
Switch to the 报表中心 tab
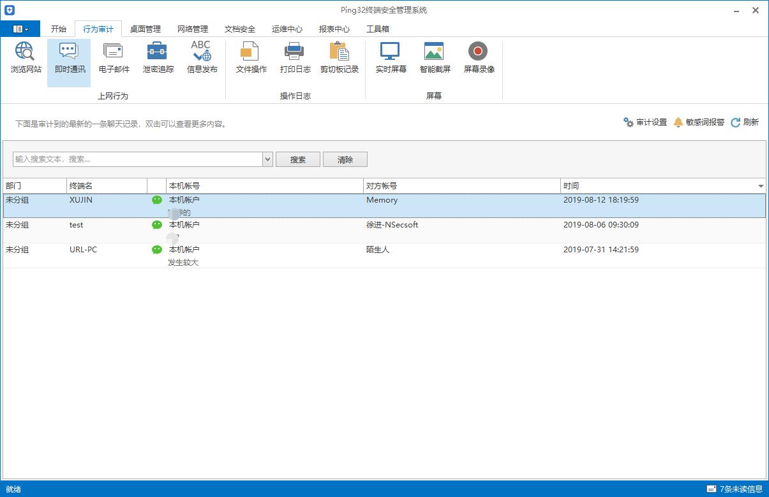pos(334,29)
